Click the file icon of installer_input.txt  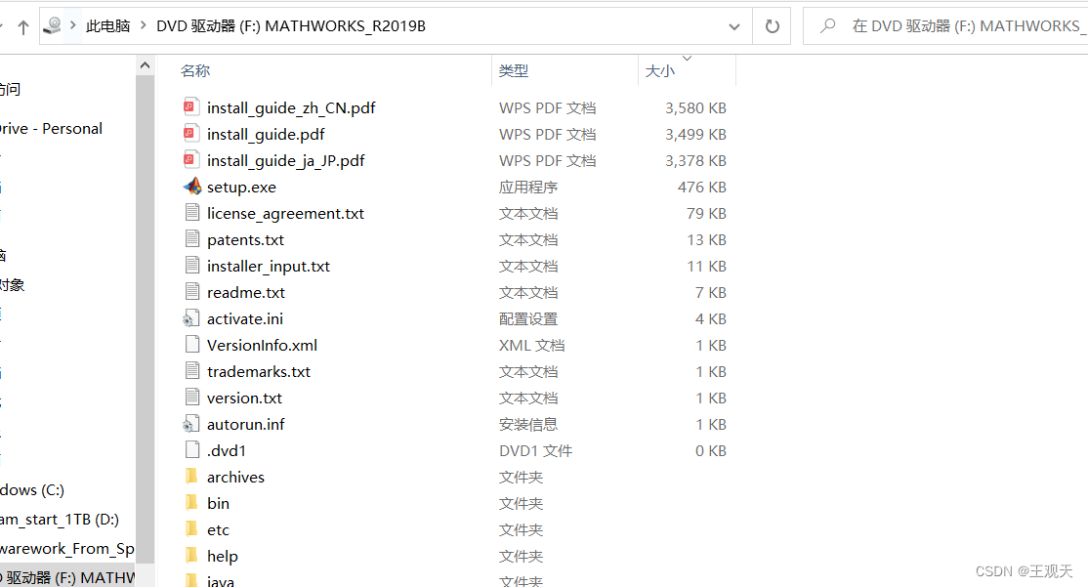tap(192, 266)
